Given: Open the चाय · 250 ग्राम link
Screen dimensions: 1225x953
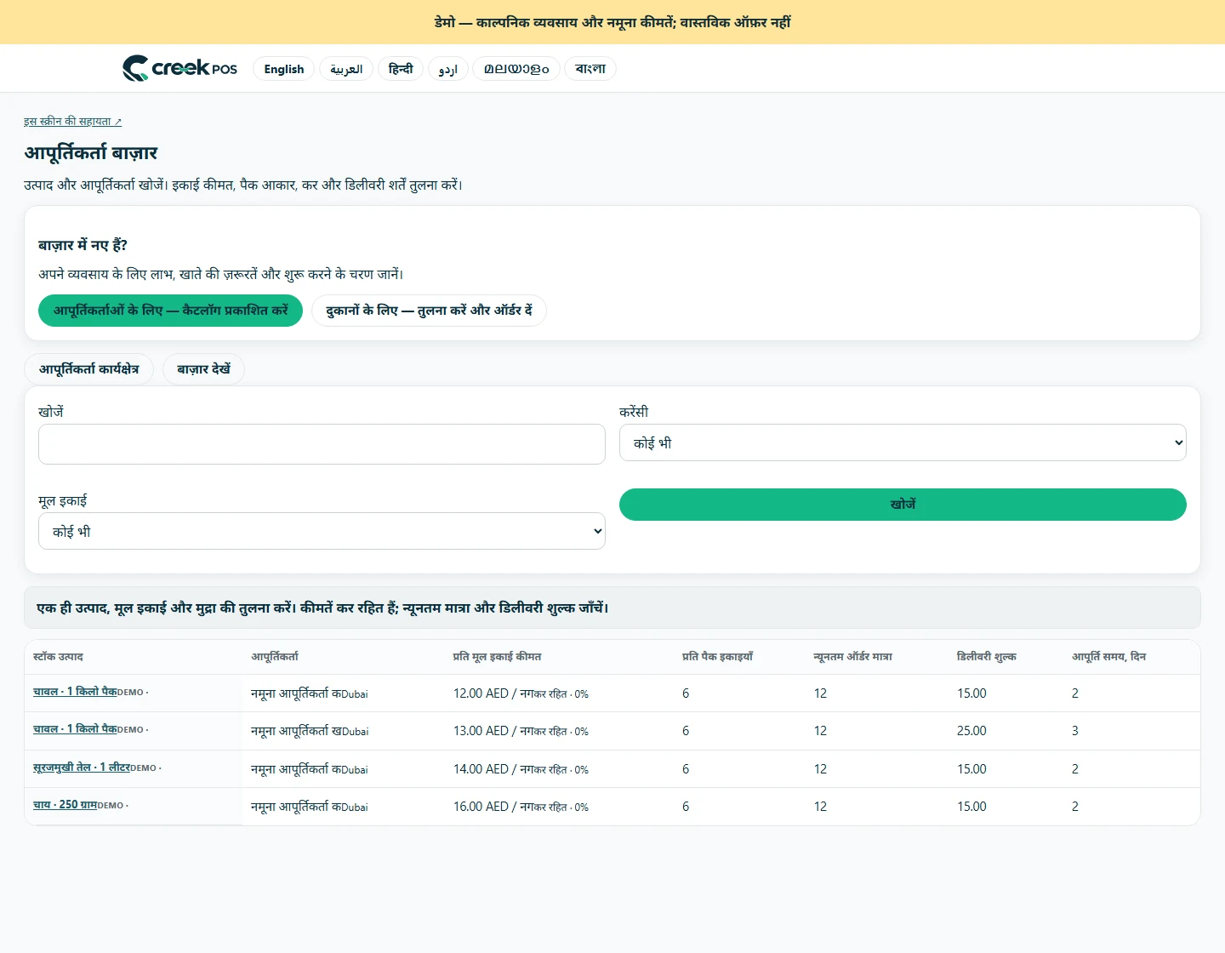Looking at the screenshot, I should (65, 805).
